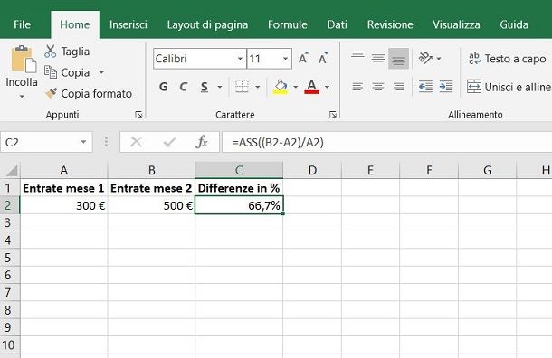Open fill color dropdown arrow
The width and height of the screenshot is (552, 358).
pyautogui.click(x=296, y=87)
